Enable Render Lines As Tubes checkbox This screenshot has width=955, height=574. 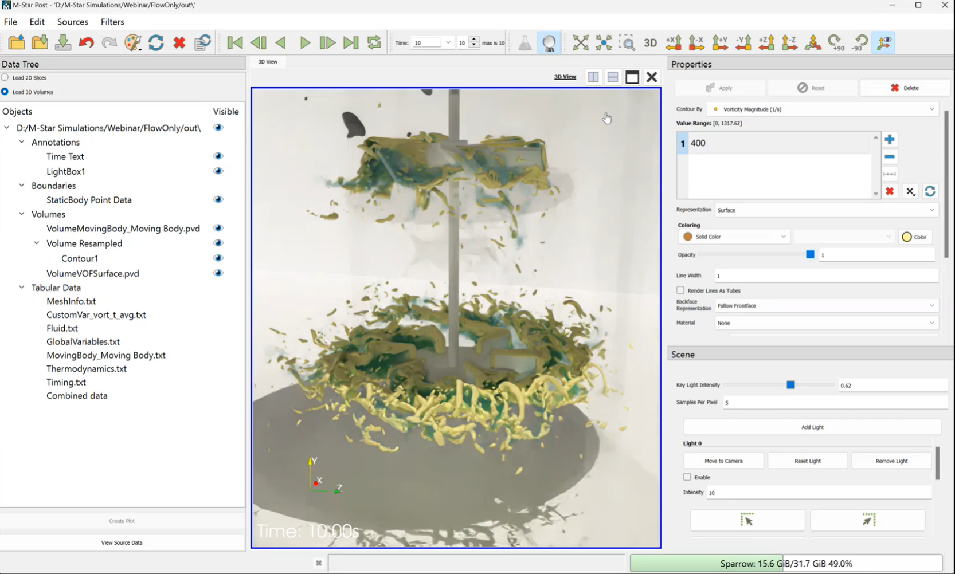680,290
